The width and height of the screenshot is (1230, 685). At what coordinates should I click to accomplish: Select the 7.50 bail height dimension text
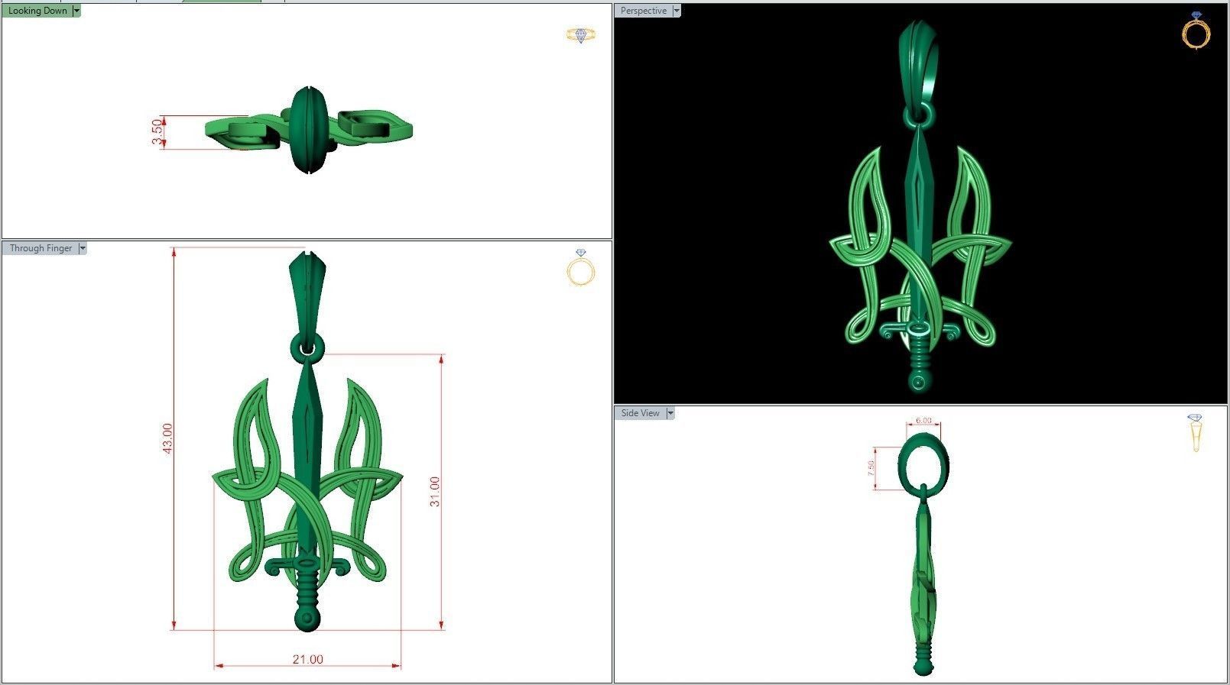pyautogui.click(x=871, y=468)
